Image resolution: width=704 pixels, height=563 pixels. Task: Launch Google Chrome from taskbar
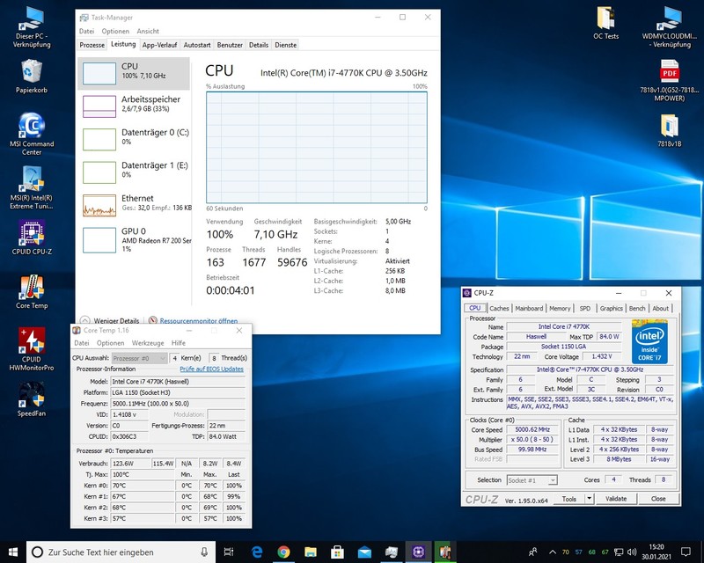pyautogui.click(x=283, y=552)
